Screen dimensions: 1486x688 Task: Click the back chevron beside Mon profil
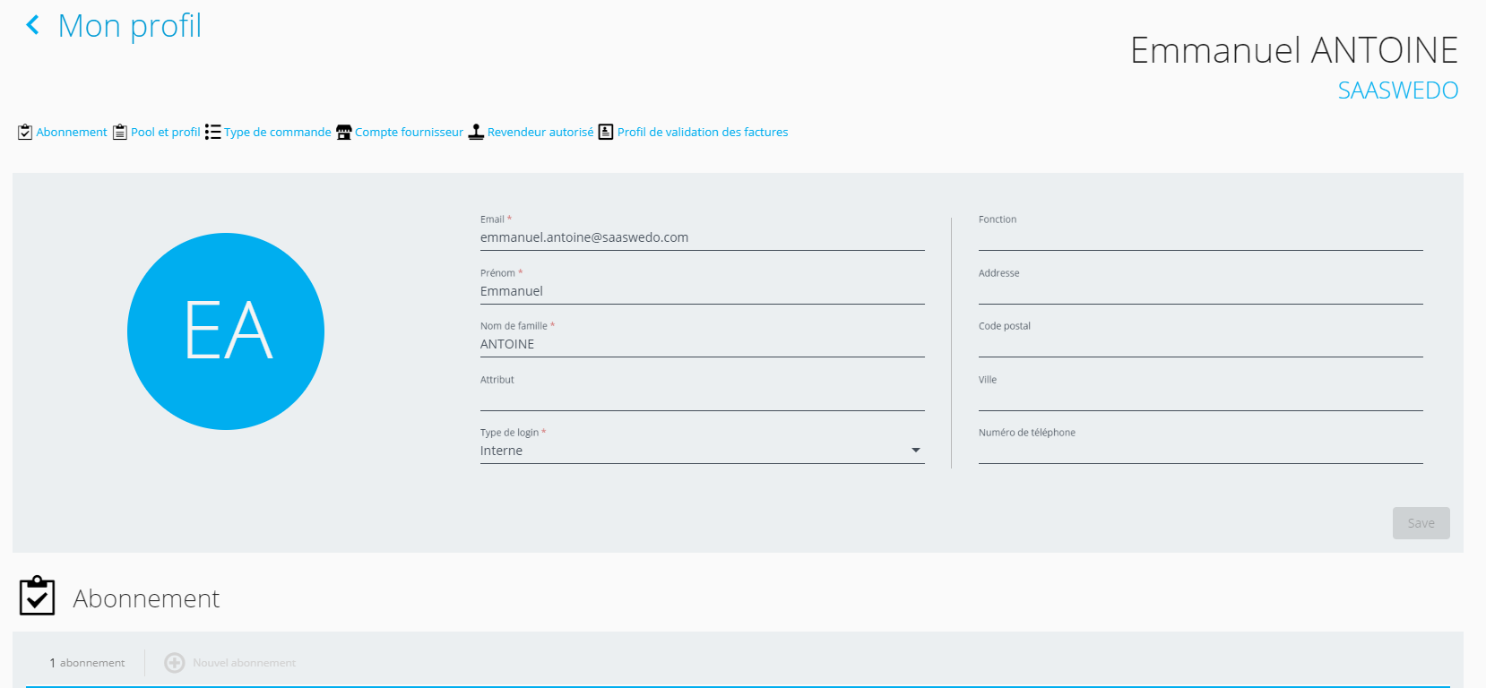pos(33,25)
